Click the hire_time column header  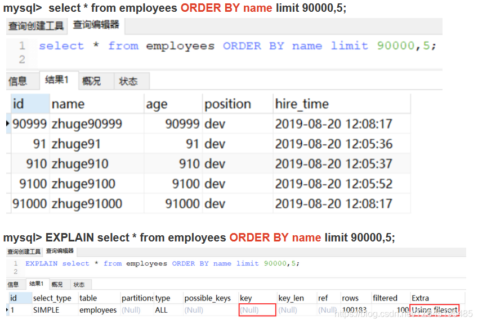pos(342,104)
